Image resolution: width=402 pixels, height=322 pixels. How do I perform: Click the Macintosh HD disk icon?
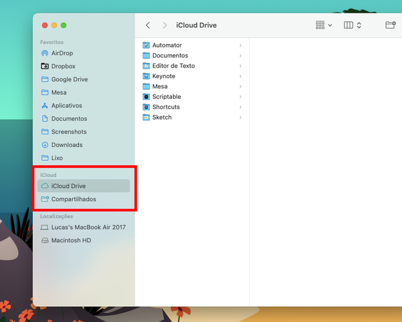point(45,241)
